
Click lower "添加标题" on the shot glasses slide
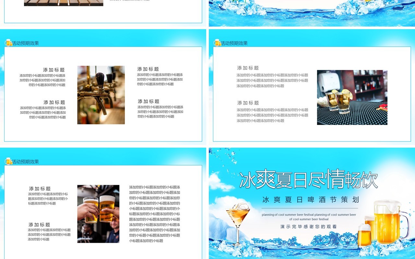(x=248, y=103)
